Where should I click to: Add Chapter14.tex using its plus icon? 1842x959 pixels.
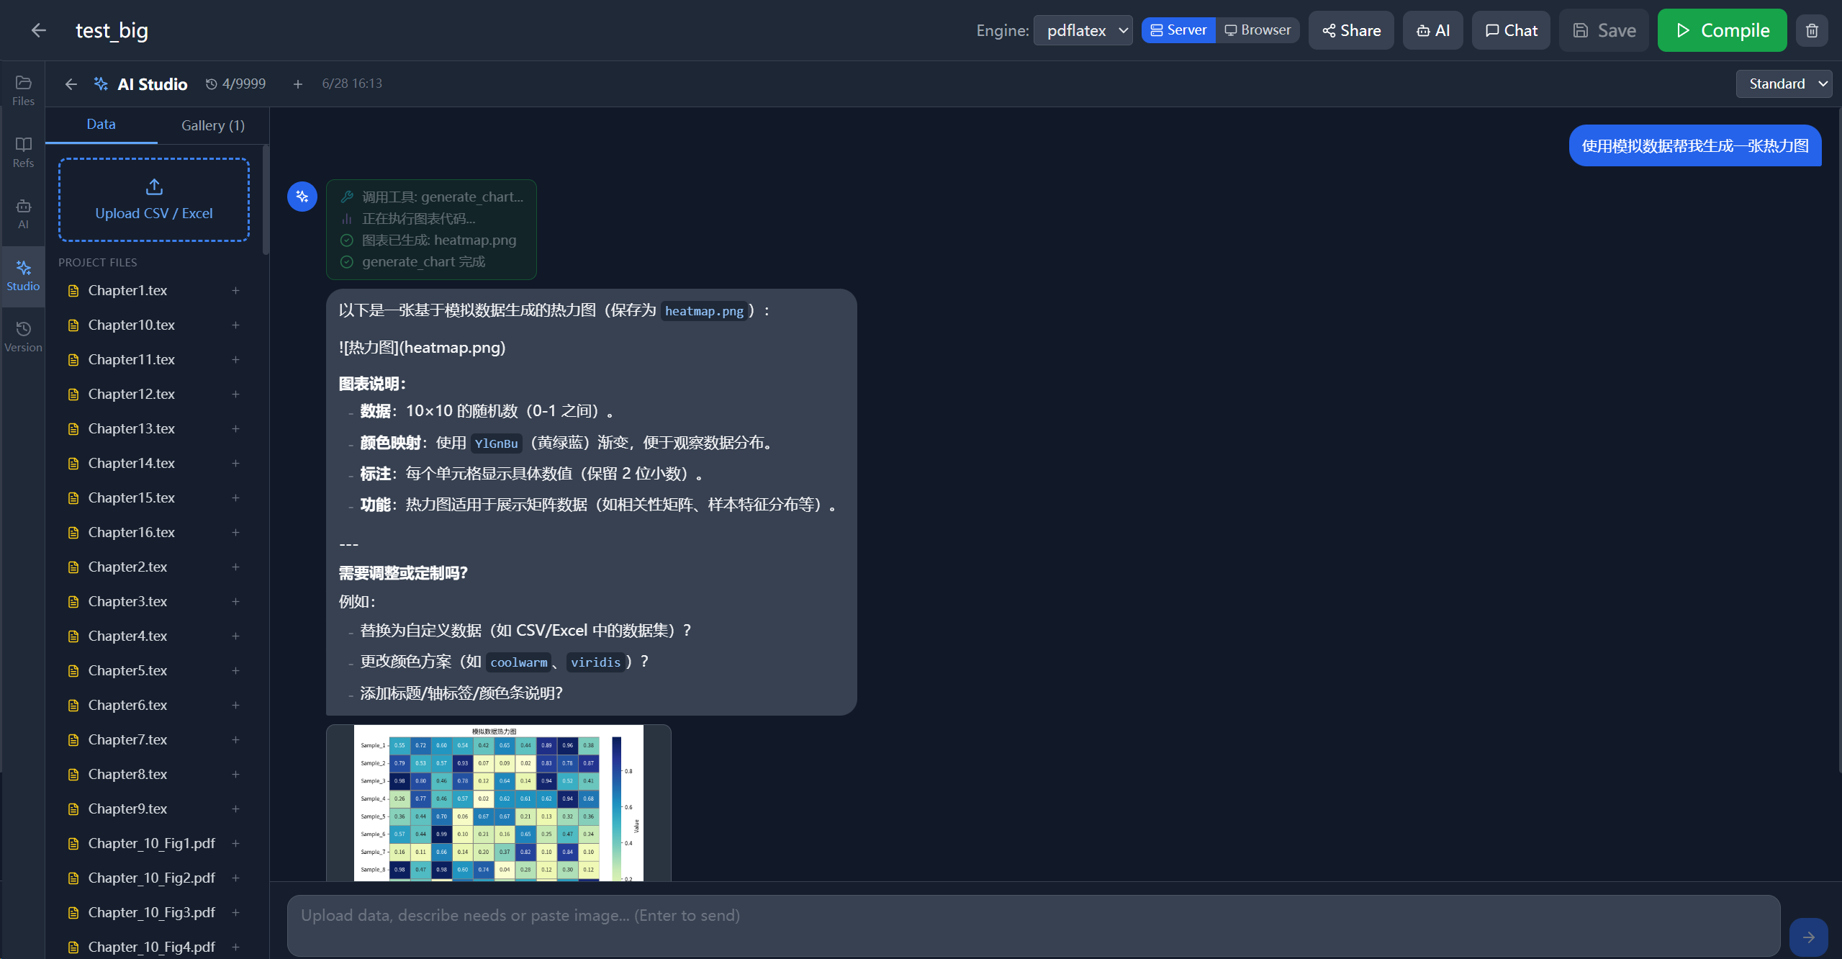point(235,463)
